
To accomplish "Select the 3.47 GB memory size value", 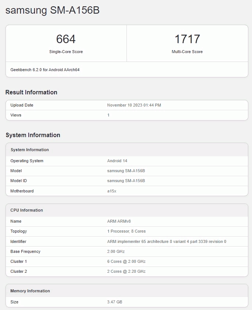I will coord(115,302).
